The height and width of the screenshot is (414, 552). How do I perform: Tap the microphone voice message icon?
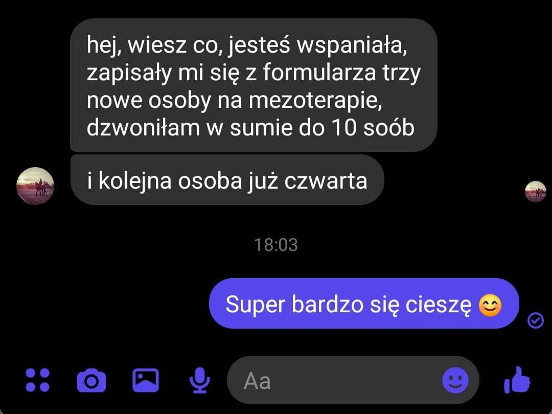click(200, 380)
